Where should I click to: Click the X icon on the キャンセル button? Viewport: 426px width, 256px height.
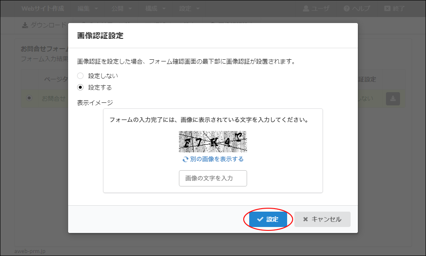click(305, 219)
